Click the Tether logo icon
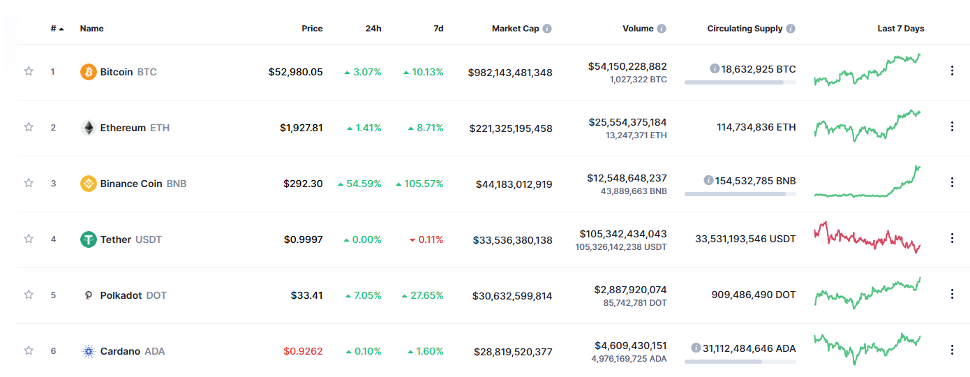This screenshot has height=377, width=970. pyautogui.click(x=89, y=239)
